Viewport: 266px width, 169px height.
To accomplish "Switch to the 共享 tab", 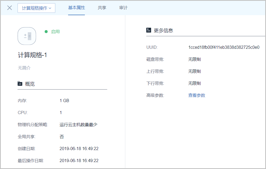I will point(102,8).
